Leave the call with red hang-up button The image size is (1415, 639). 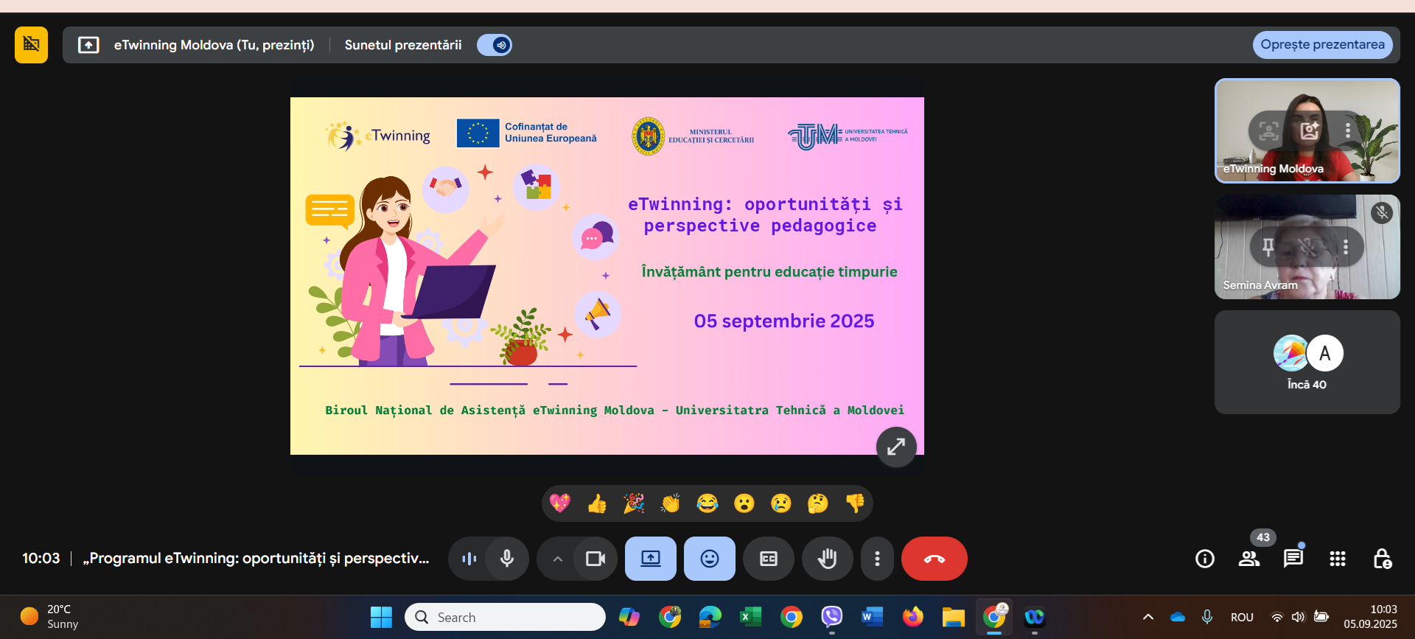click(934, 559)
